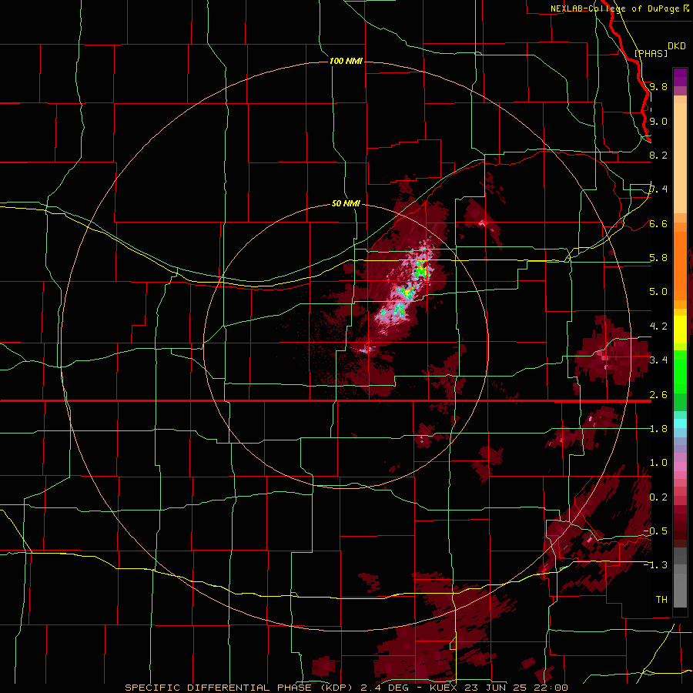
Task: Click the 50 NMI range ring label
Action: 346,203
